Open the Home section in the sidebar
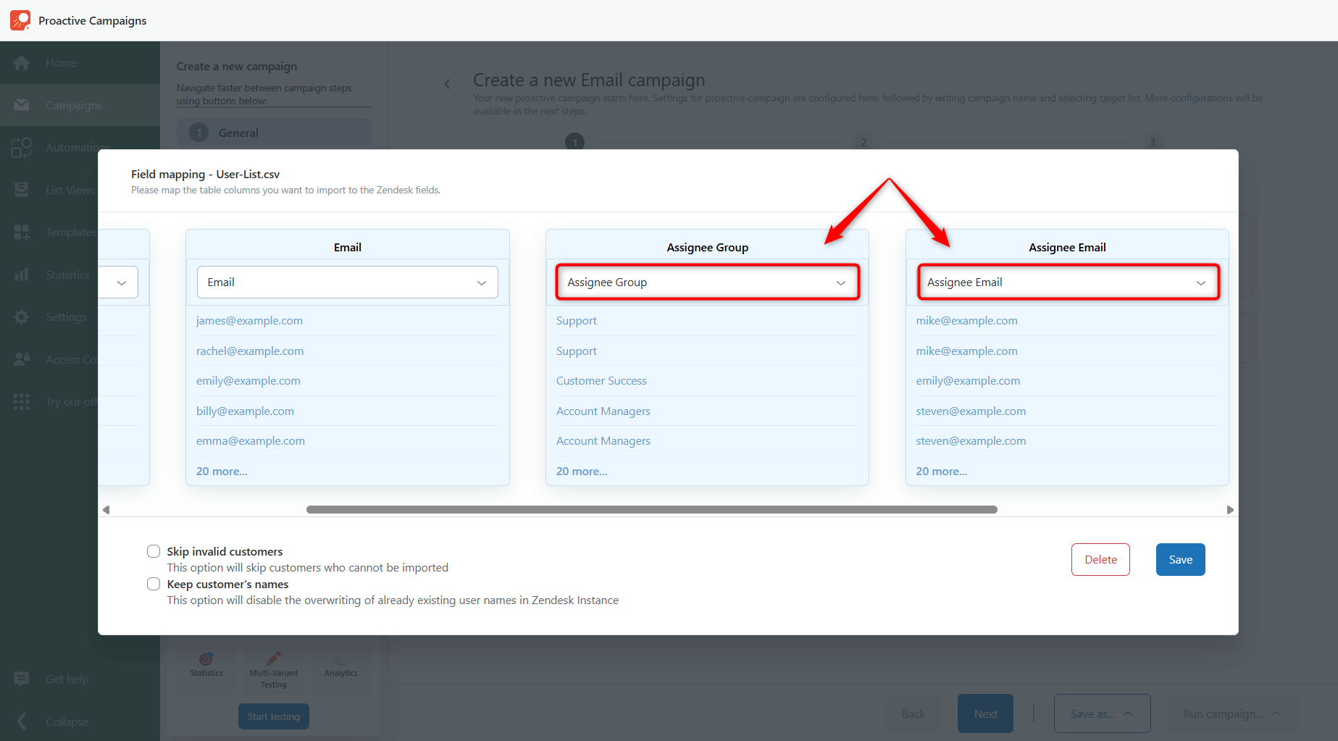 pyautogui.click(x=60, y=62)
